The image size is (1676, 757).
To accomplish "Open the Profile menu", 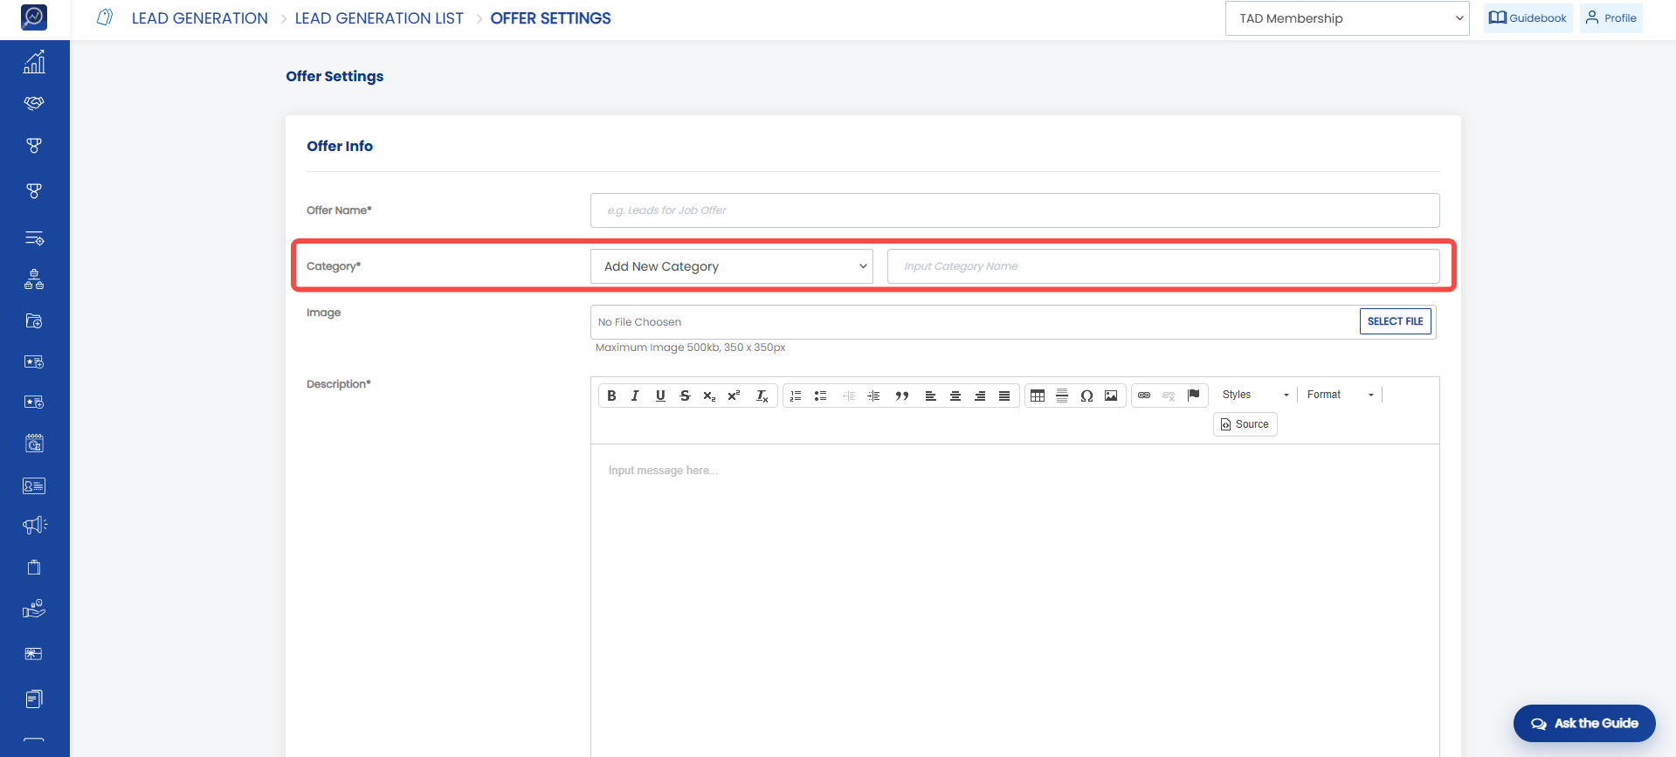I will point(1610,18).
